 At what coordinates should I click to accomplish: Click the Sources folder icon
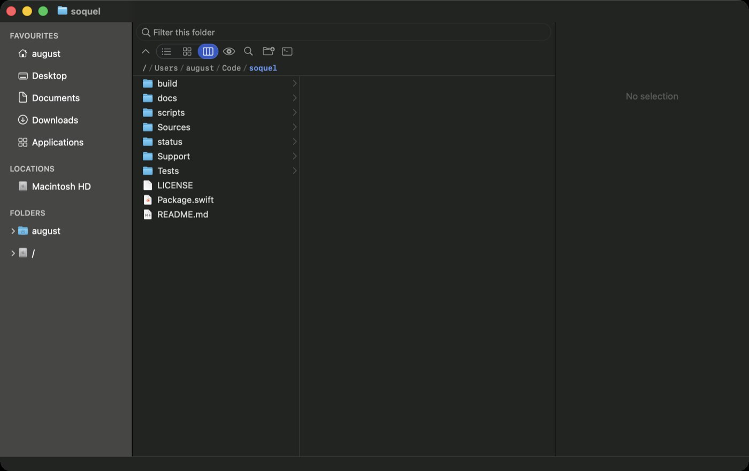click(x=148, y=127)
